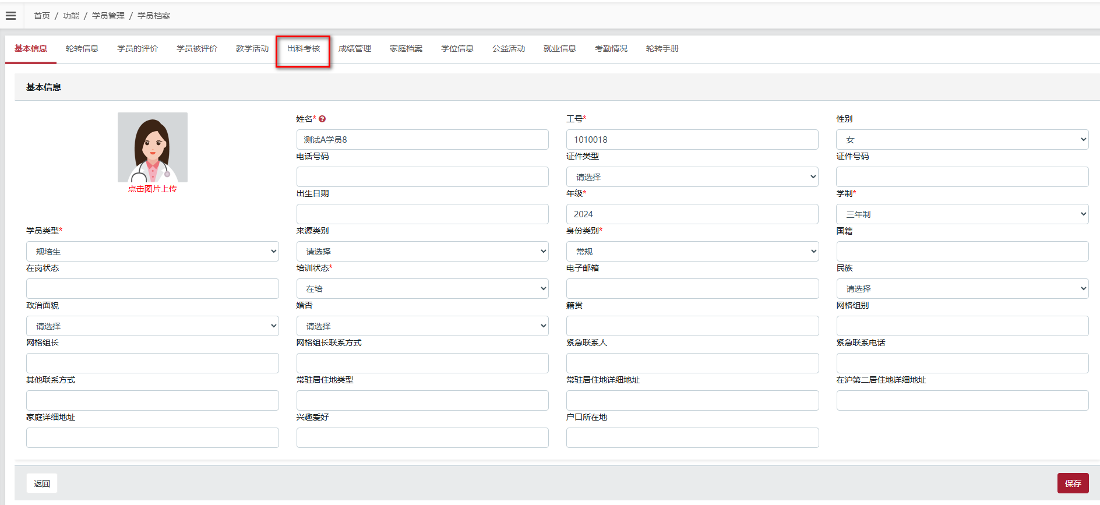The width and height of the screenshot is (1100, 505).
Task: Expand the 民族 dropdown
Action: (x=962, y=289)
